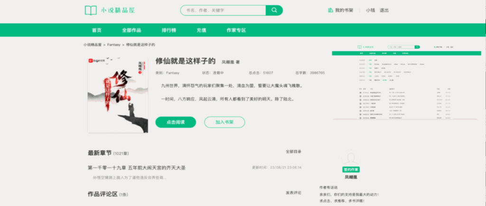Image resolution: width=486 pixels, height=206 pixels.
Task: Click the 作者有话说 label
Action: click(328, 188)
